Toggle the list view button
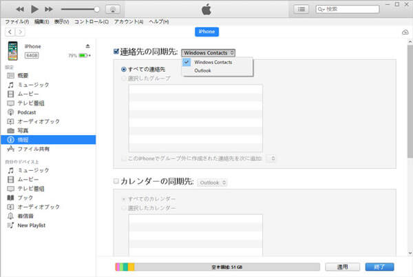 301,9
